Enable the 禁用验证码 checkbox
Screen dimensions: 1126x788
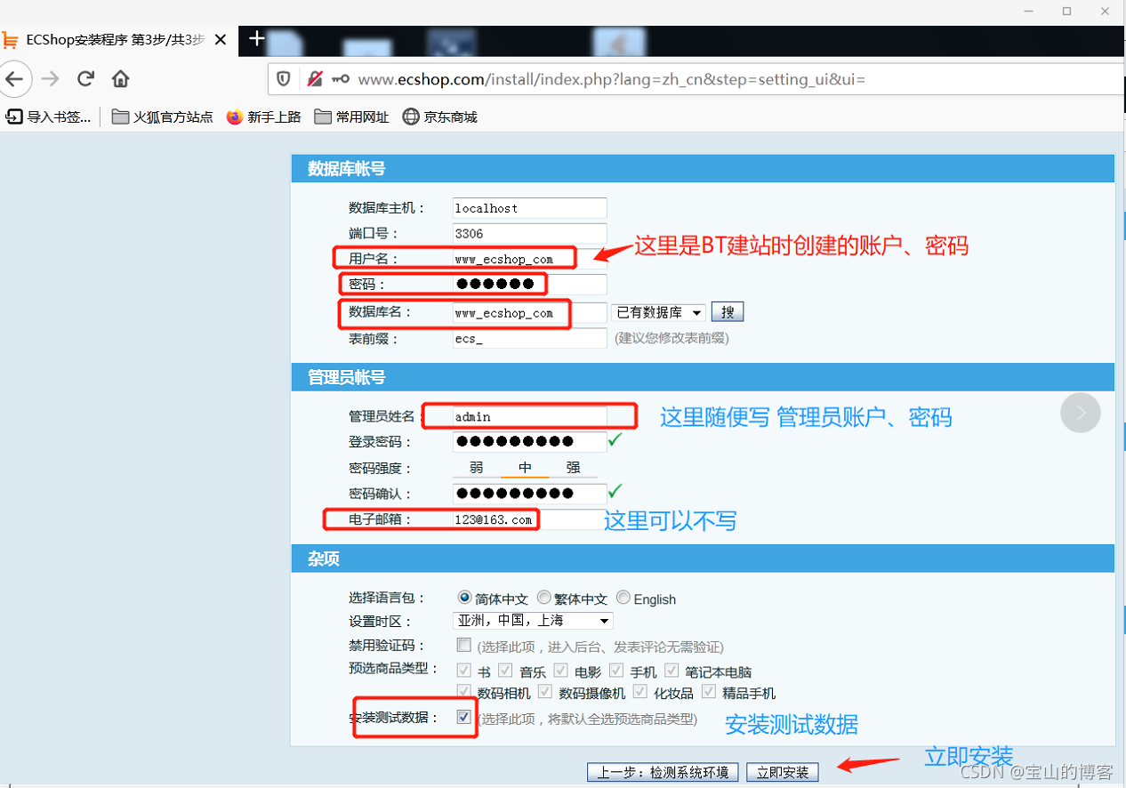tap(463, 646)
